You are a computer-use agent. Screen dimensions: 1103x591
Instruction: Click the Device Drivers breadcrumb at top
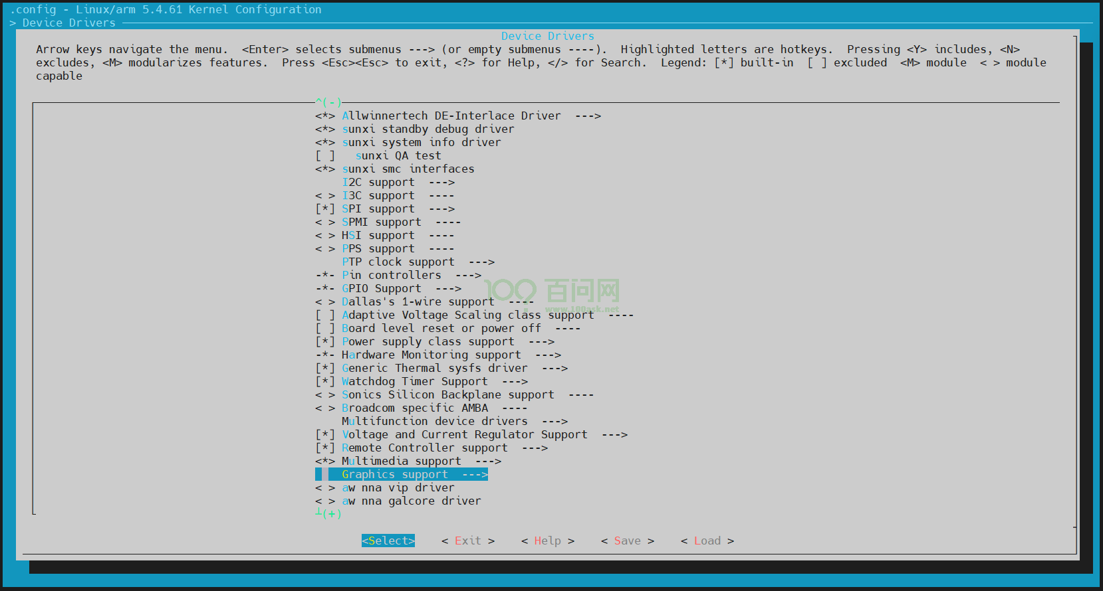pyautogui.click(x=68, y=23)
